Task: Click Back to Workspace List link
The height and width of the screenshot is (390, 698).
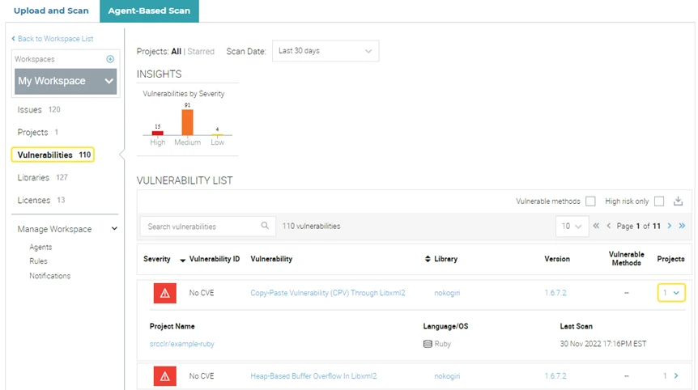Action: pyautogui.click(x=55, y=39)
